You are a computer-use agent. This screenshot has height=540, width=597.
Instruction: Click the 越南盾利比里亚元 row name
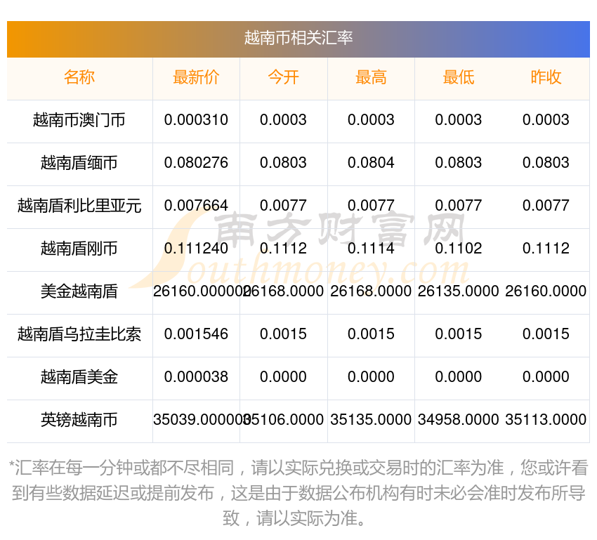(x=79, y=206)
